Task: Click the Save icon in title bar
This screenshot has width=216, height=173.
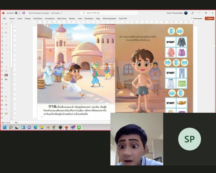Action: [x=24, y=13]
